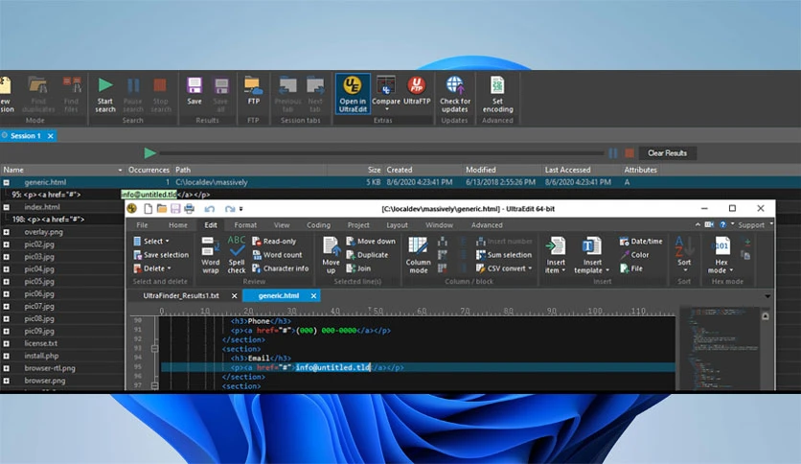Select the install.php result row
801x464 pixels.
[61, 356]
